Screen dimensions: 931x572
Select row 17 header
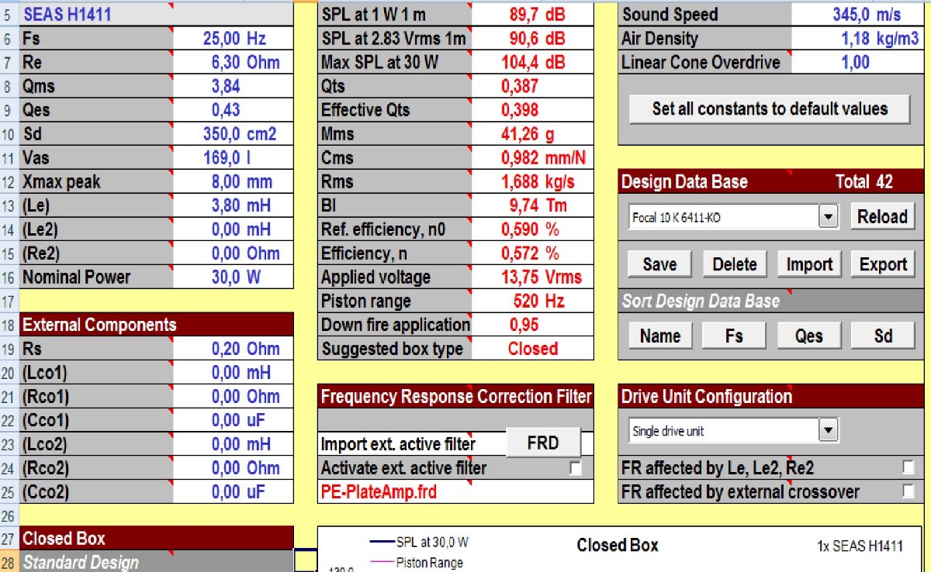[9, 301]
